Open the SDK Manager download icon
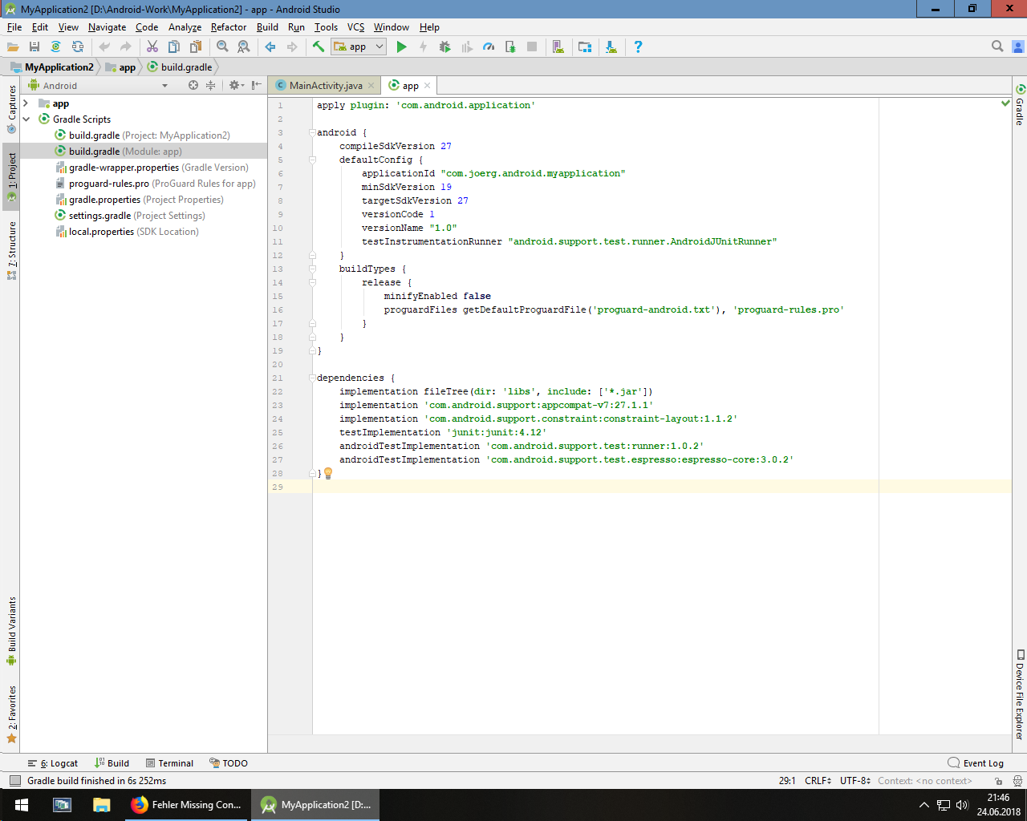 [x=611, y=47]
